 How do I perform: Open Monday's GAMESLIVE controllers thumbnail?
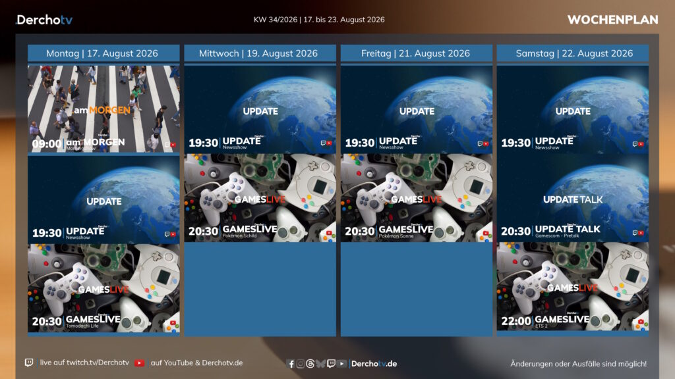click(x=103, y=288)
